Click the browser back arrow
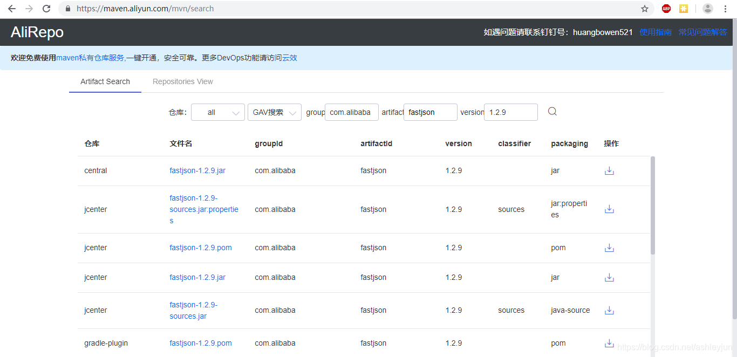Image resolution: width=737 pixels, height=357 pixels. coord(12,9)
